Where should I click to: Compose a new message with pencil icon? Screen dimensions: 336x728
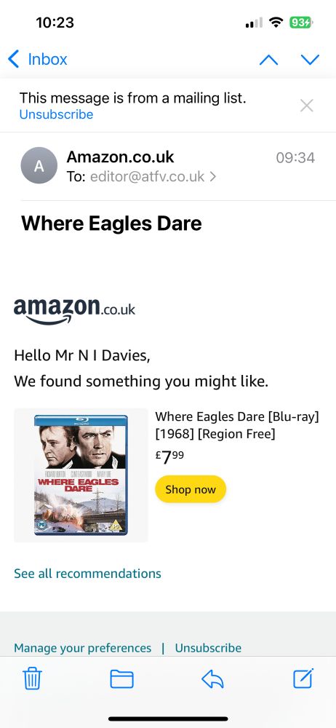[303, 678]
